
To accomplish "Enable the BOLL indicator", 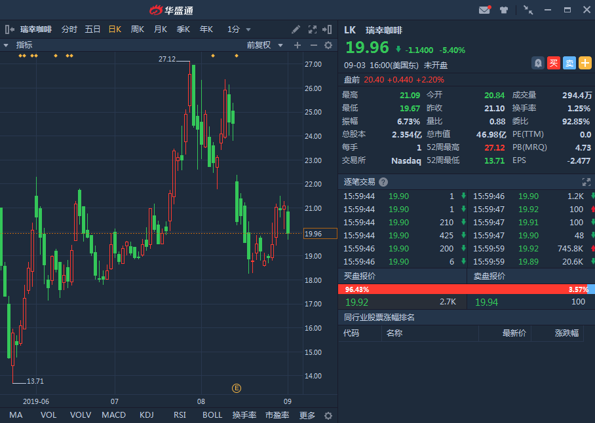I will [x=212, y=415].
